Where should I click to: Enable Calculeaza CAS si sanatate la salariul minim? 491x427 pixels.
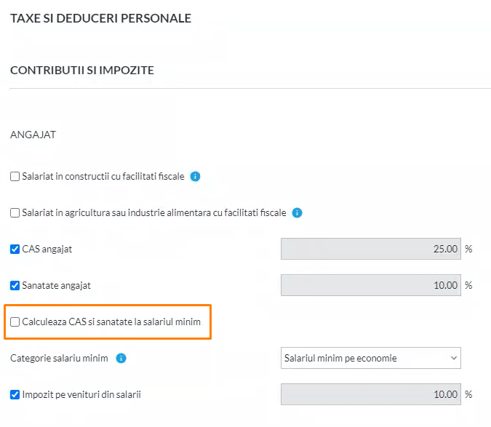(15, 322)
